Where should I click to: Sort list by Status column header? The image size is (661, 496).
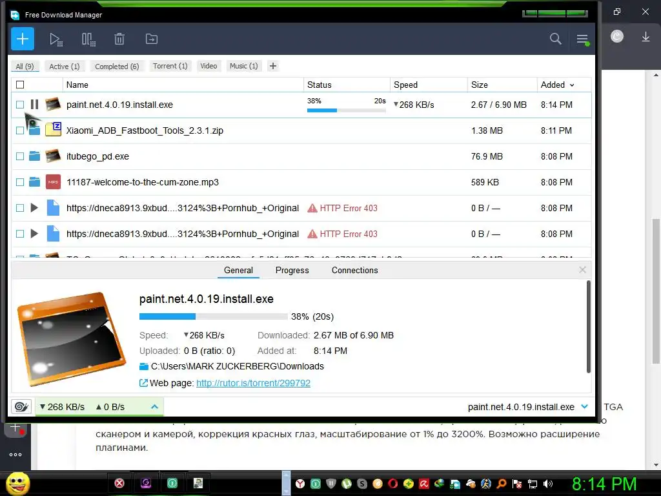(x=347, y=85)
